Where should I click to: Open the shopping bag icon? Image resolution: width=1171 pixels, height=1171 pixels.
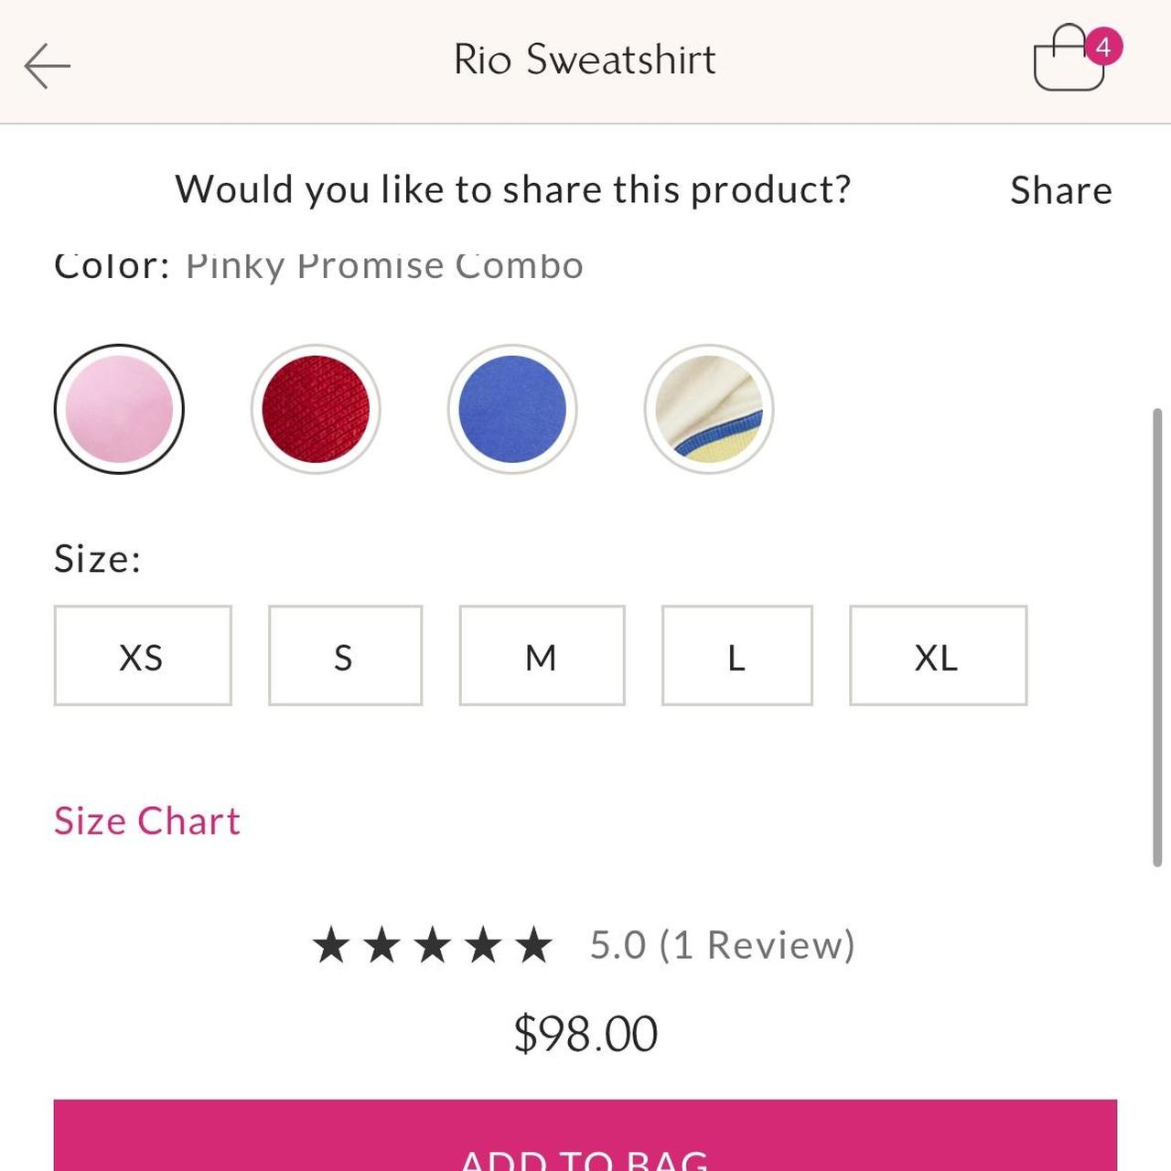pyautogui.click(x=1070, y=59)
